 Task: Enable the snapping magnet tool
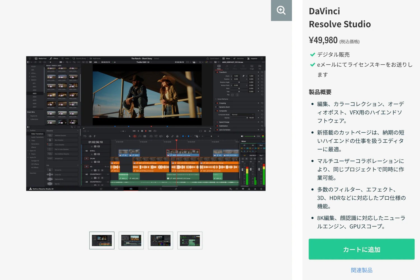tap(167, 136)
